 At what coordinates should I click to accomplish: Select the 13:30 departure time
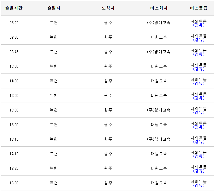pos(14,110)
